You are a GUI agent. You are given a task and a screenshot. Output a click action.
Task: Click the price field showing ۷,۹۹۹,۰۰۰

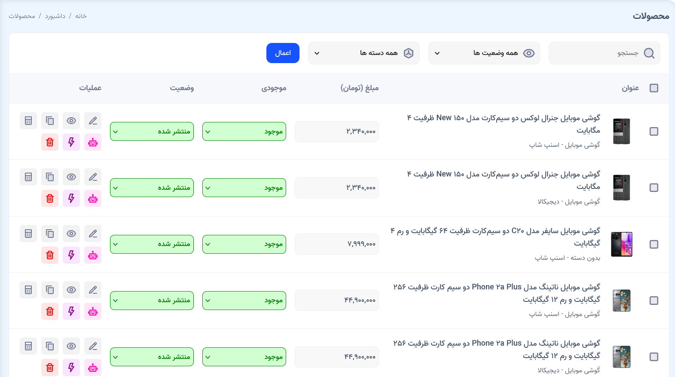[x=336, y=244]
